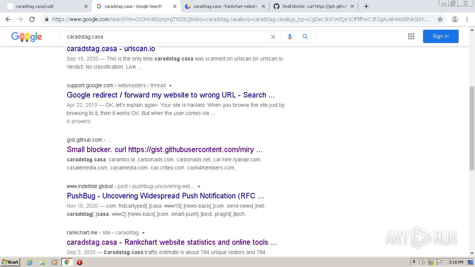Open the caradstag.casa - urlscan.io result

coord(111,49)
